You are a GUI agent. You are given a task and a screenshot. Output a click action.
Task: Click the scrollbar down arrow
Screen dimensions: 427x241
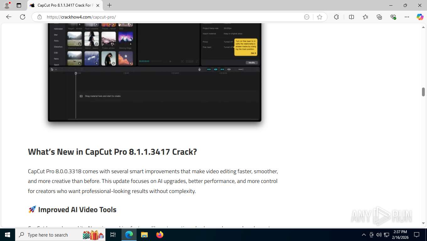click(423, 223)
